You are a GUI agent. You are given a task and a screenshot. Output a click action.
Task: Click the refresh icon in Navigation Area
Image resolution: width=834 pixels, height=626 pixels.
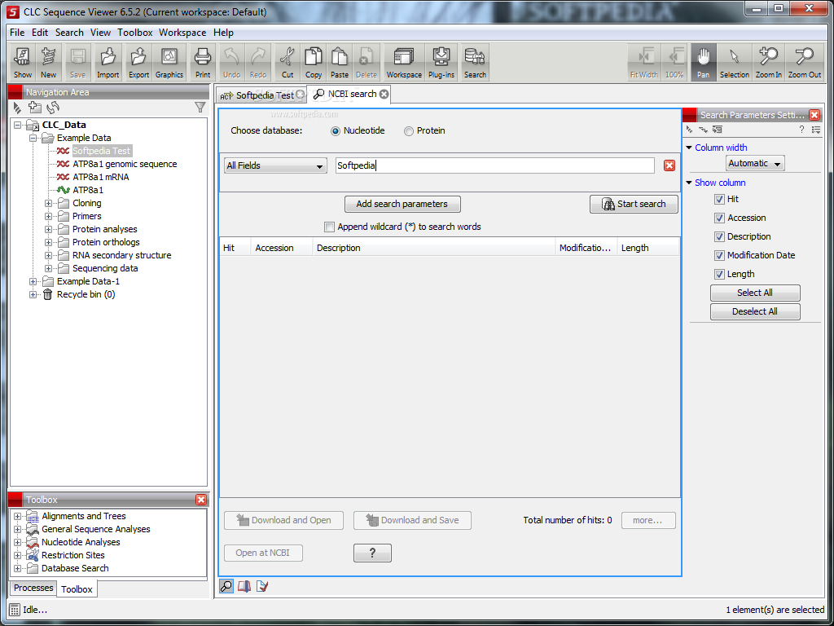click(x=53, y=108)
